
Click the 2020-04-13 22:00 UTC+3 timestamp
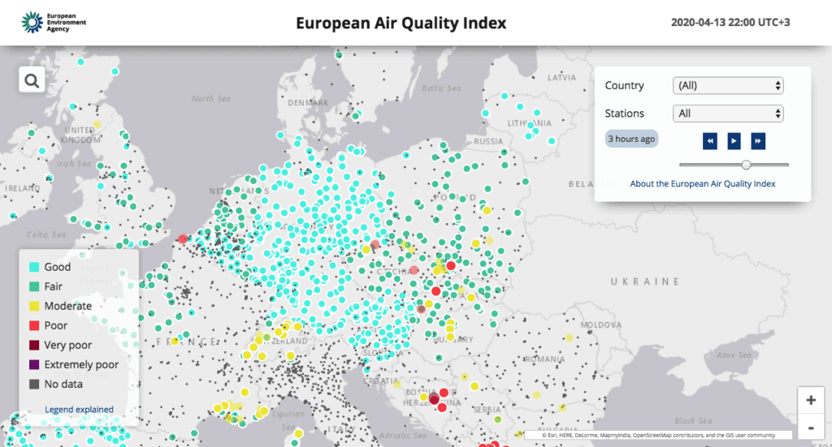pyautogui.click(x=730, y=22)
